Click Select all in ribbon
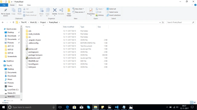 (x=111, y=9)
